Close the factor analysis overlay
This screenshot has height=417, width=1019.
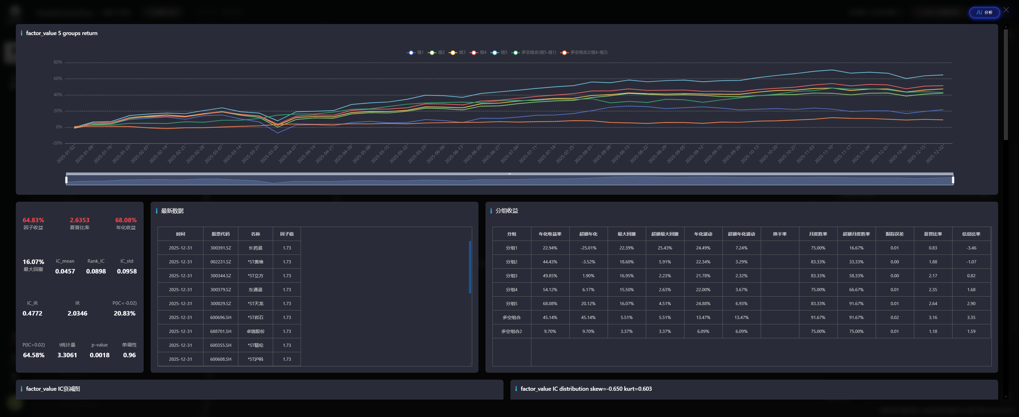1006,10
